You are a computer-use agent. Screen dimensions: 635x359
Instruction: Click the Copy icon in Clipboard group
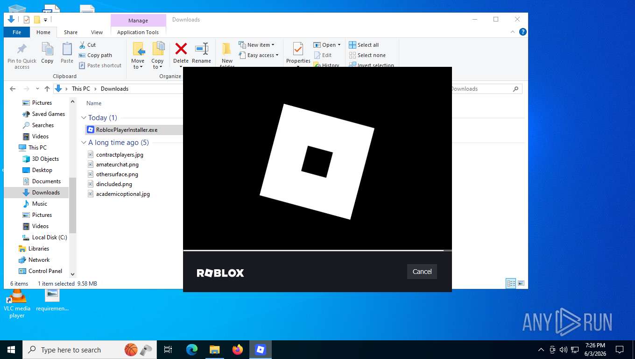tap(47, 53)
